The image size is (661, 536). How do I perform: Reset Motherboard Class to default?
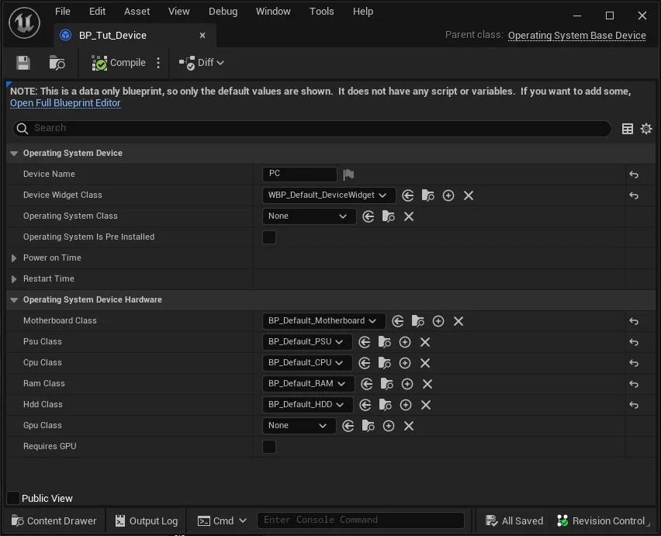point(634,321)
